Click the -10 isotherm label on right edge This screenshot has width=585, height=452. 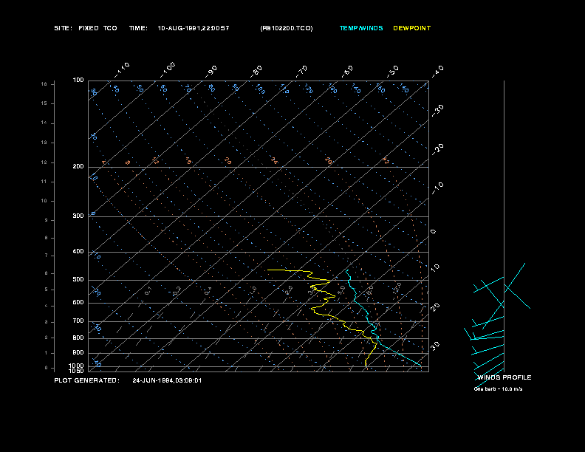point(437,188)
